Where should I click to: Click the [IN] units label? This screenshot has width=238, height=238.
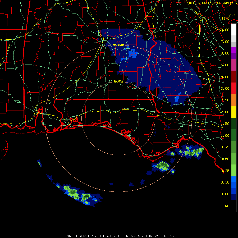[225, 18]
